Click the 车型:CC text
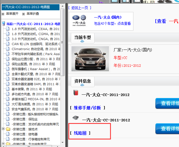Viewport: 179px width, 147px height. (x=120, y=58)
